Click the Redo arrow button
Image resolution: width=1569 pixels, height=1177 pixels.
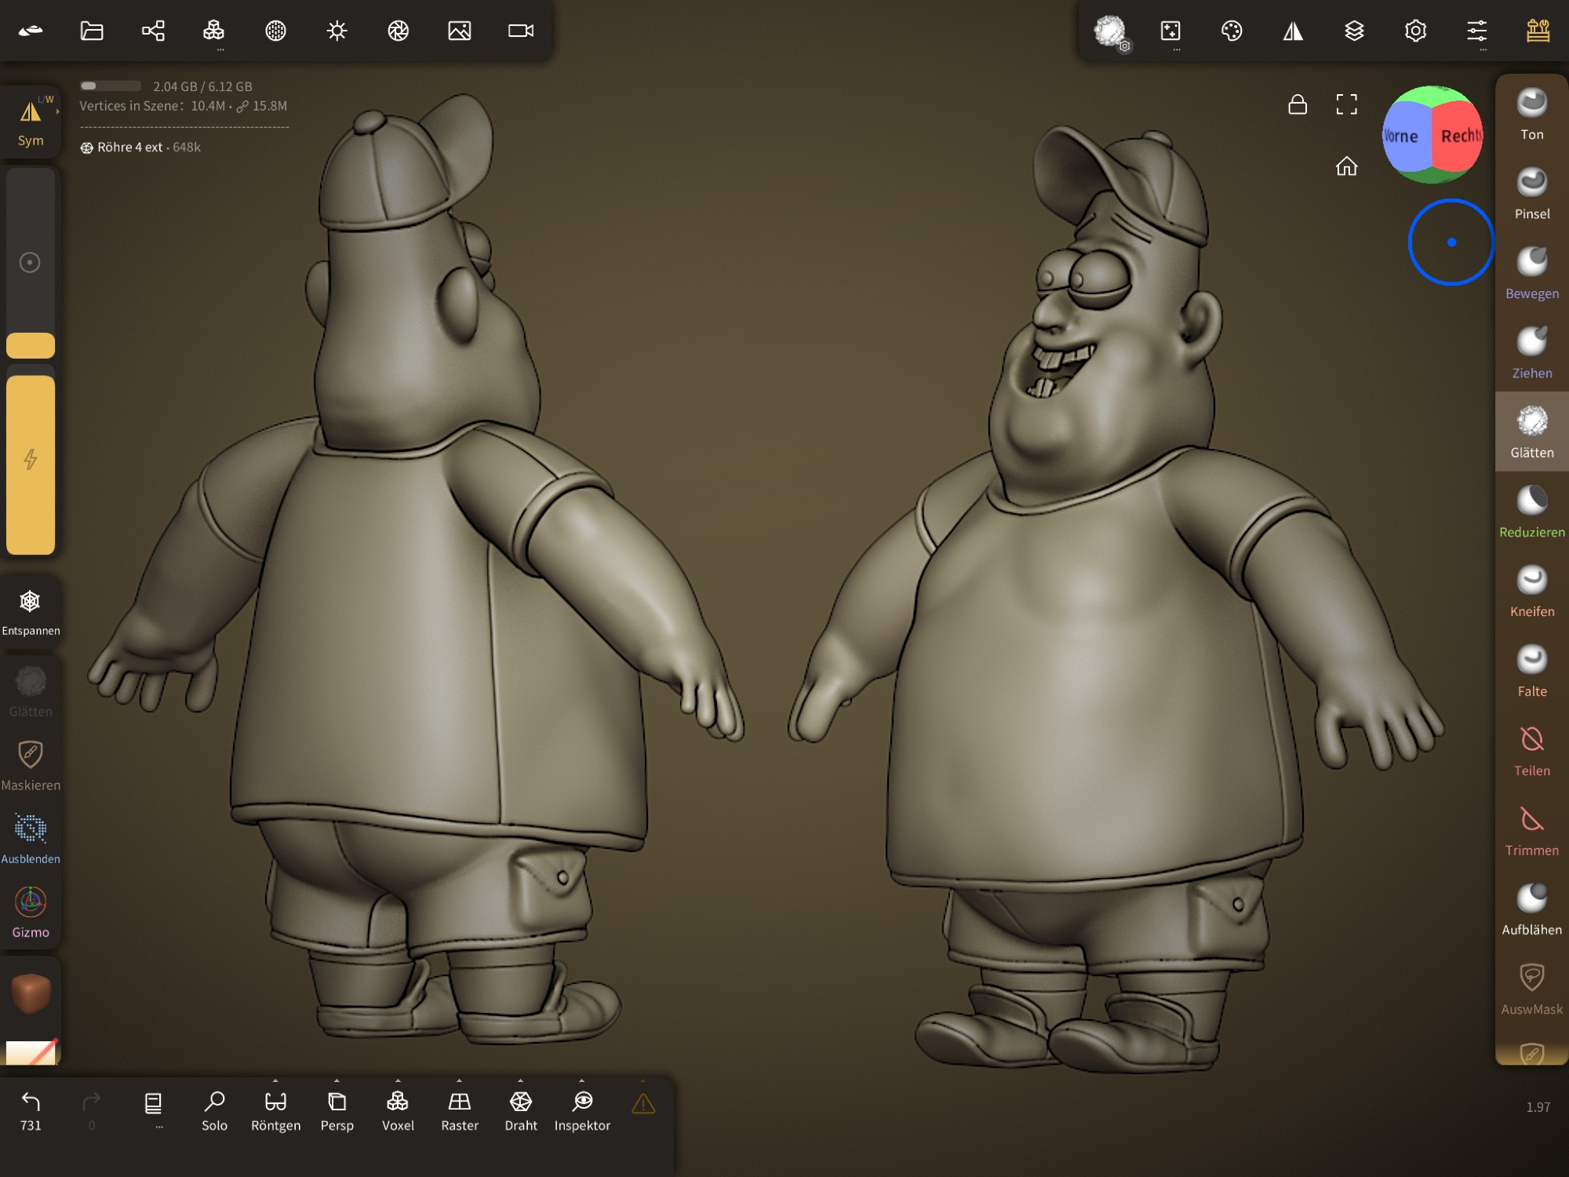[x=92, y=1111]
